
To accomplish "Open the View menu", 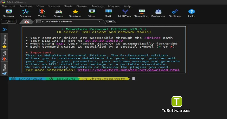I will (40, 6).
